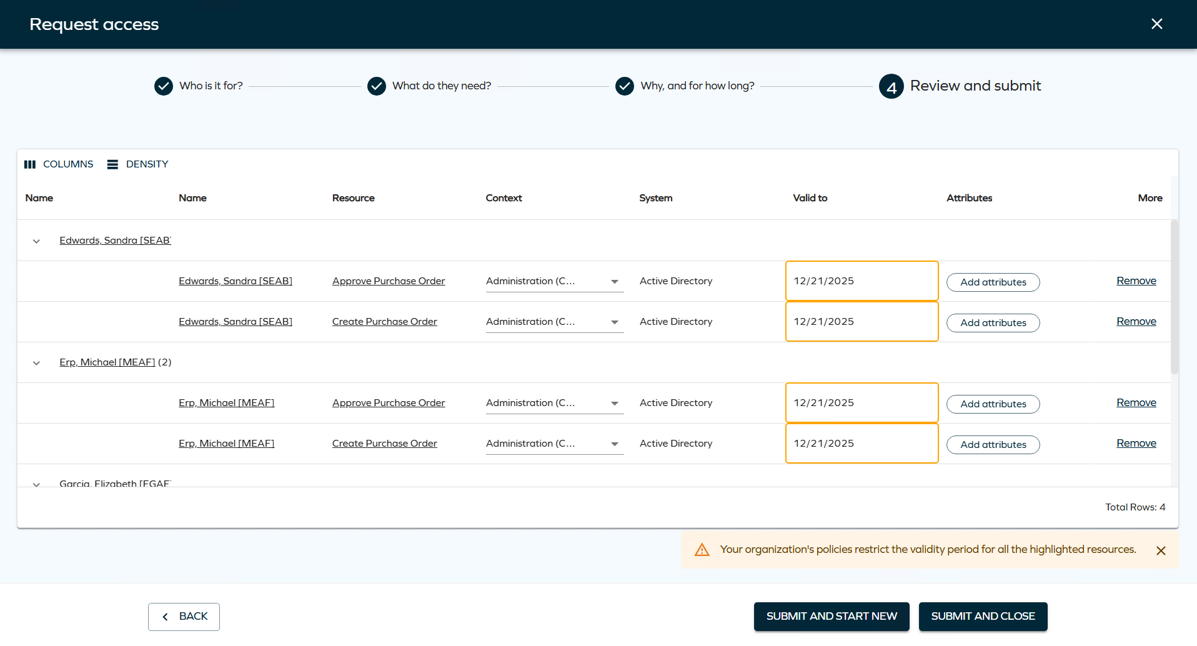The image size is (1197, 646).
Task: Dismiss the validity period warning banner
Action: 1161,550
